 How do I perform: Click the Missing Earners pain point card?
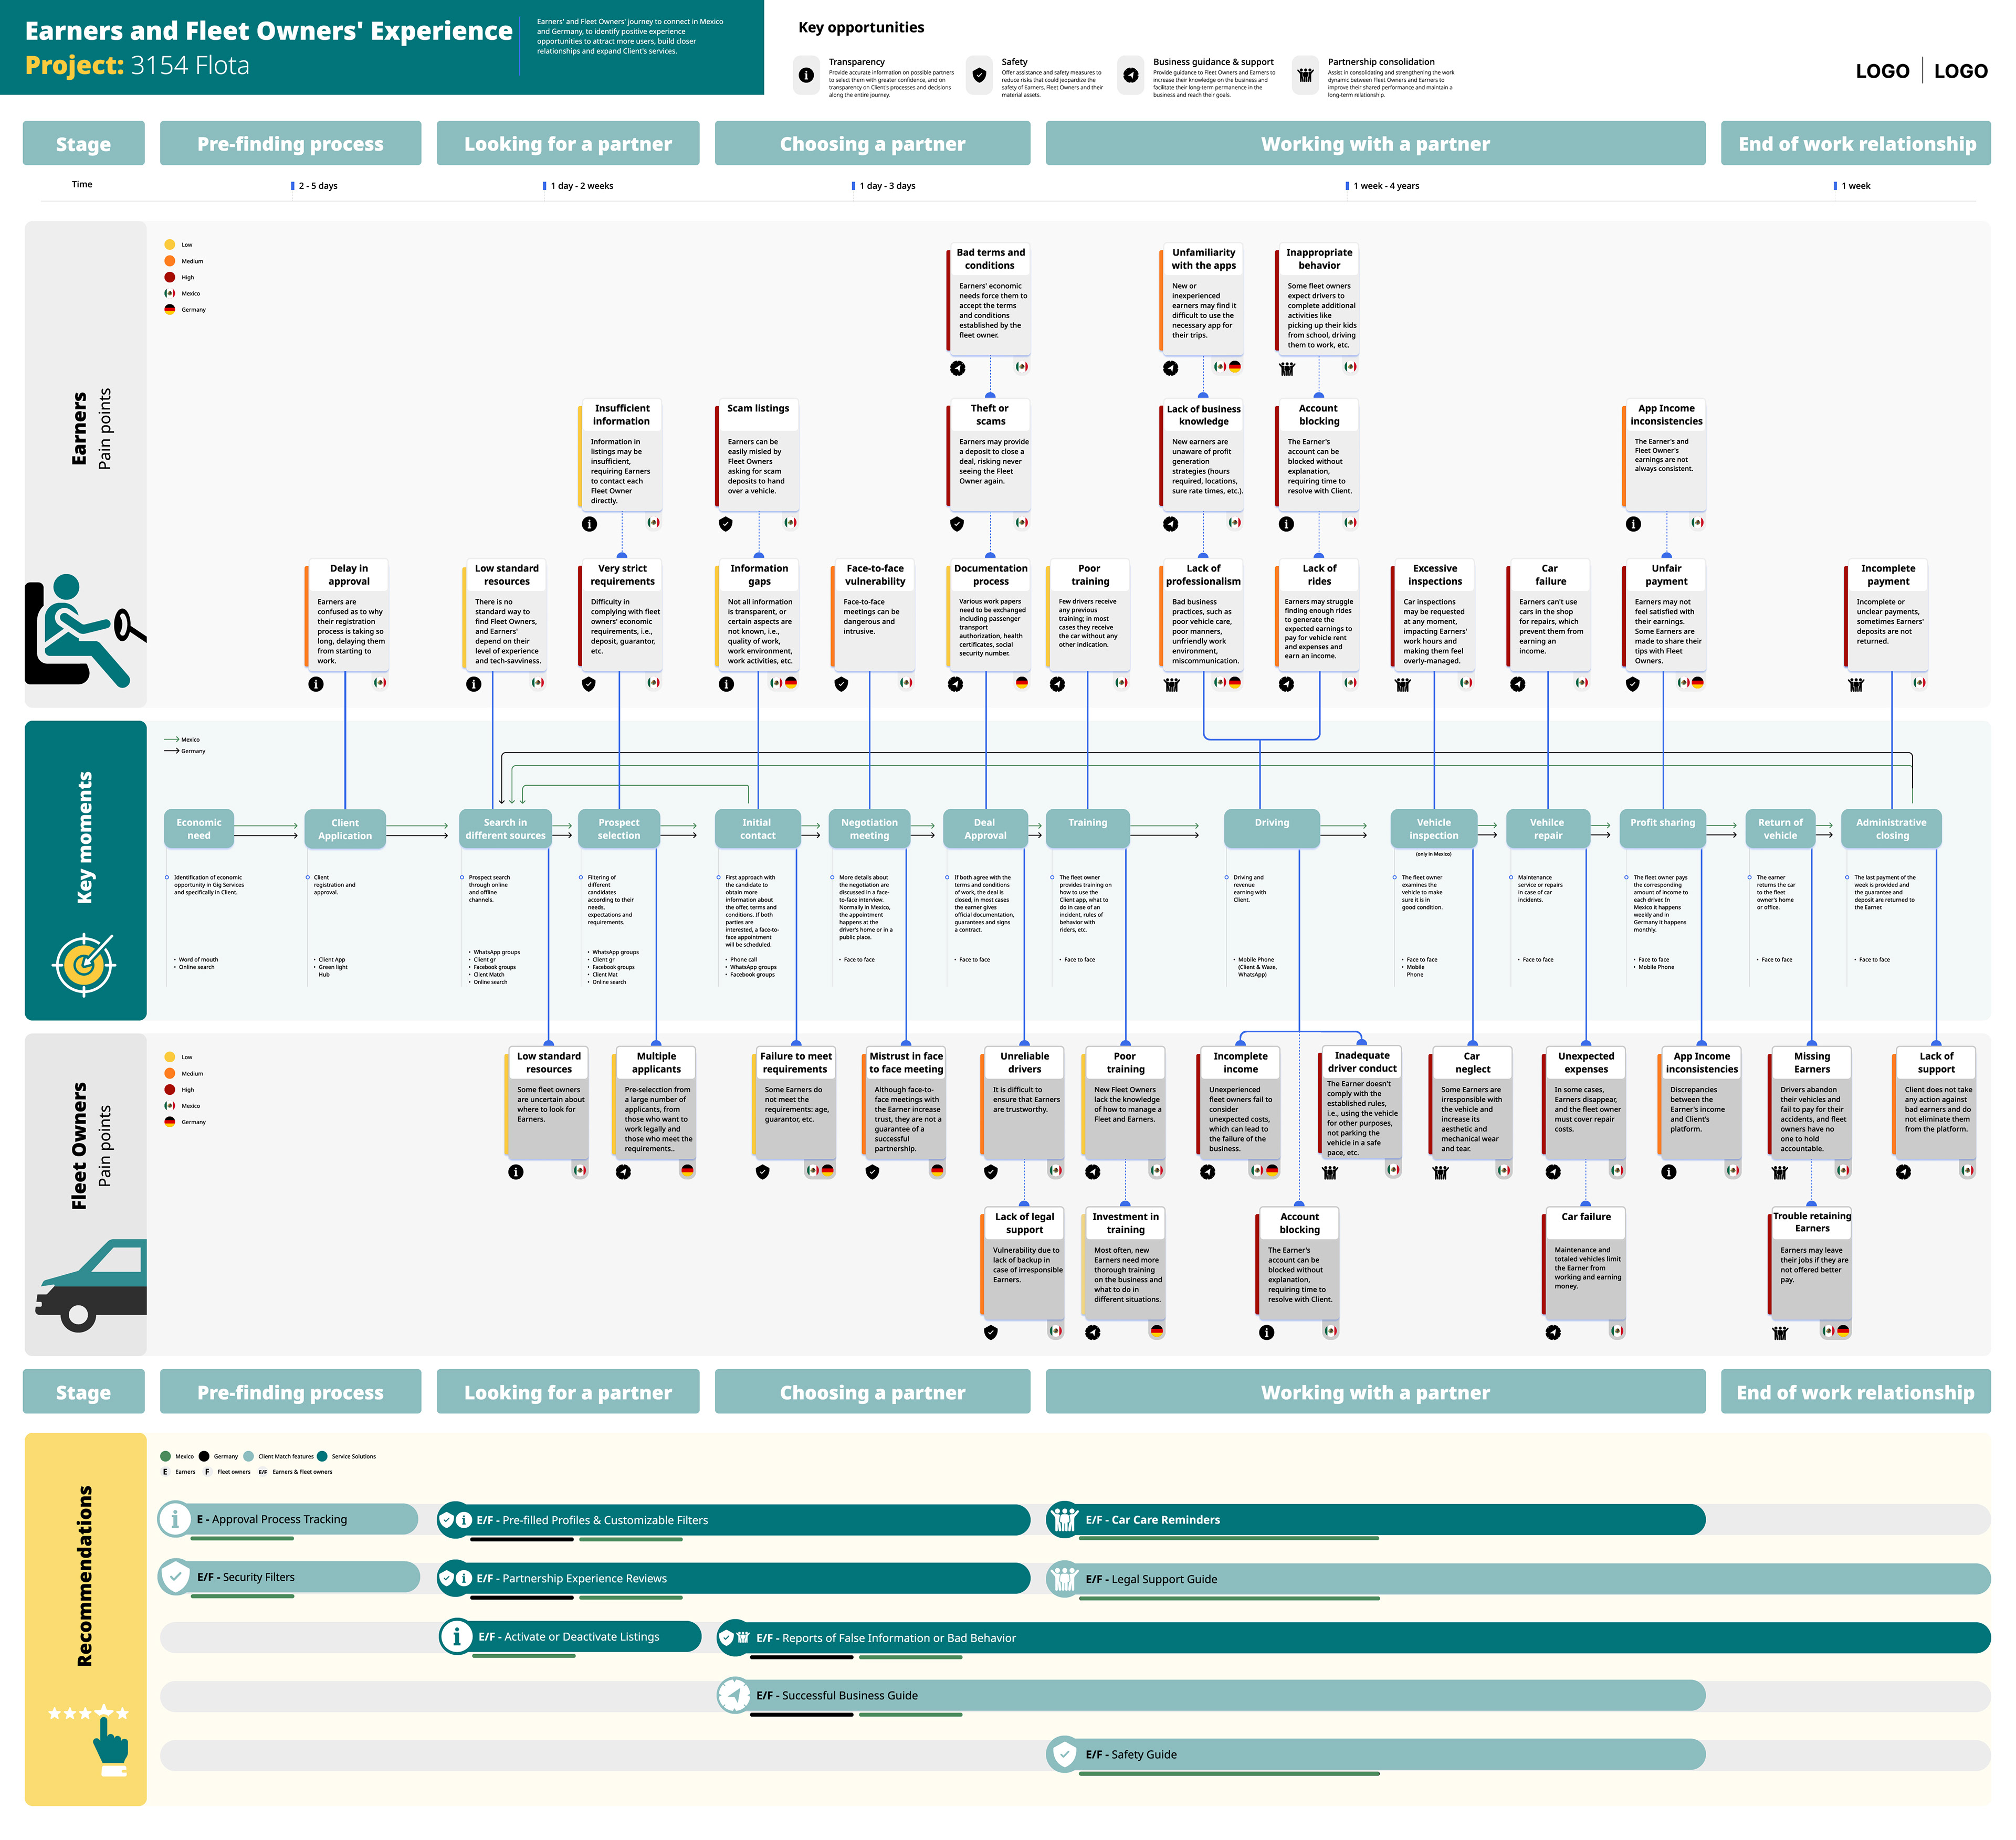pos(1811,1103)
